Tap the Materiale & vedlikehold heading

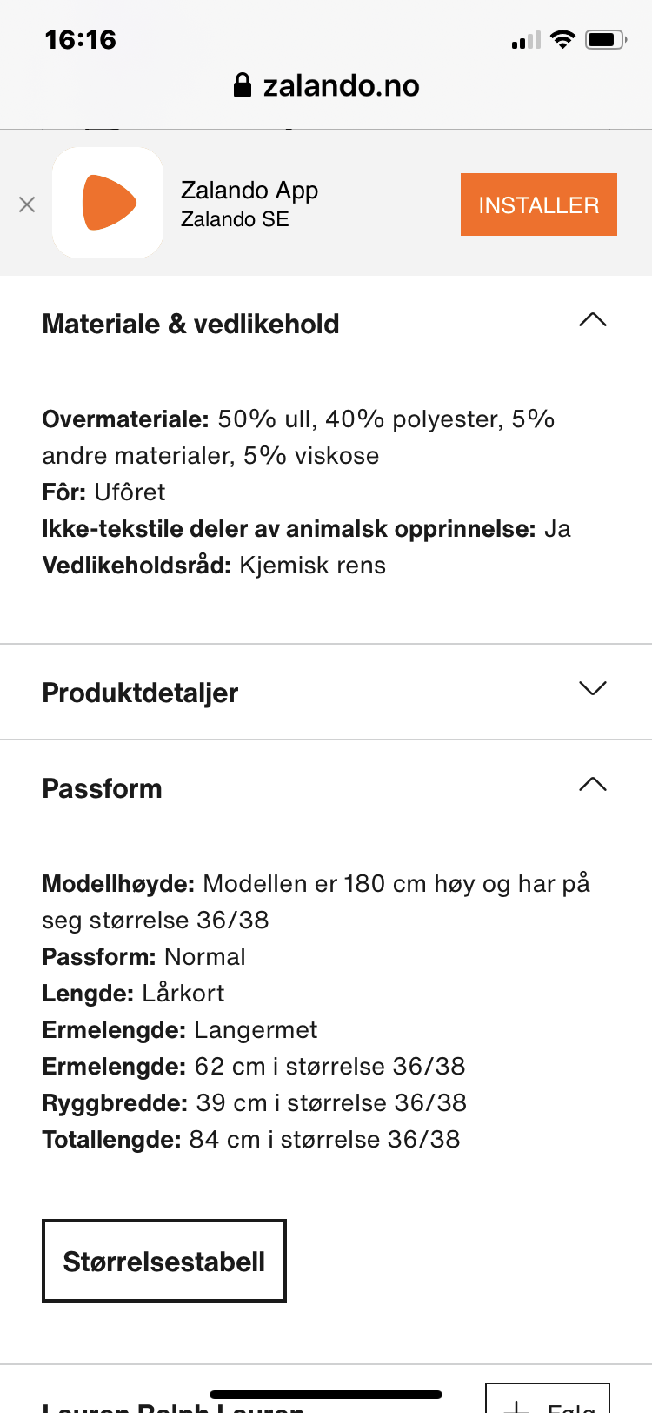tap(190, 324)
